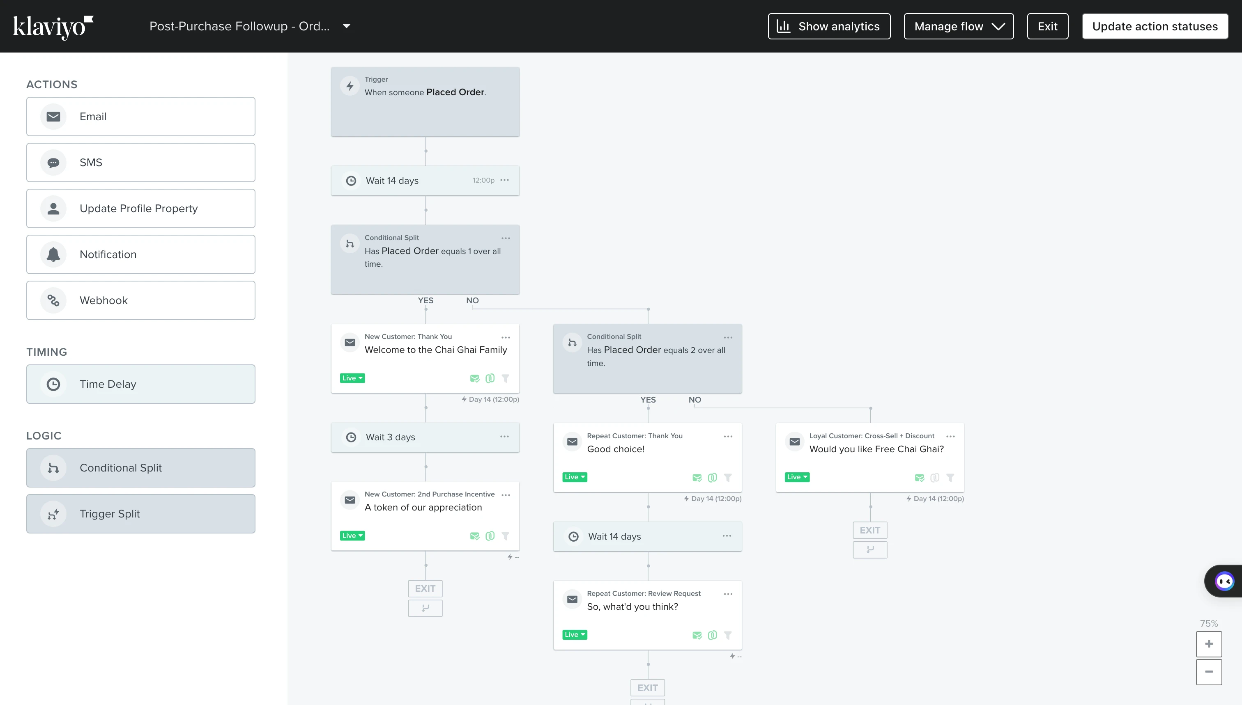The image size is (1242, 705).
Task: Click filter icon on Welcome email
Action: click(x=506, y=379)
